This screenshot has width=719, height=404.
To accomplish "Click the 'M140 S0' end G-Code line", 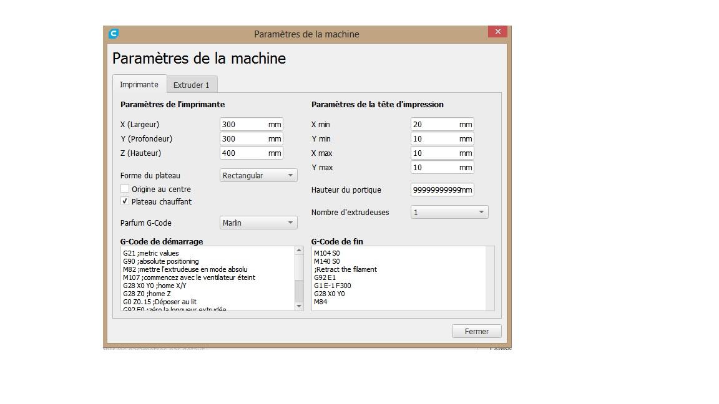I will tap(327, 261).
